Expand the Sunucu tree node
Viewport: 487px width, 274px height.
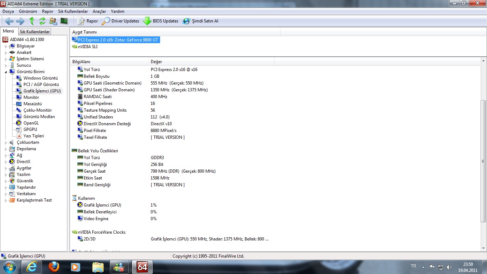coord(6,66)
